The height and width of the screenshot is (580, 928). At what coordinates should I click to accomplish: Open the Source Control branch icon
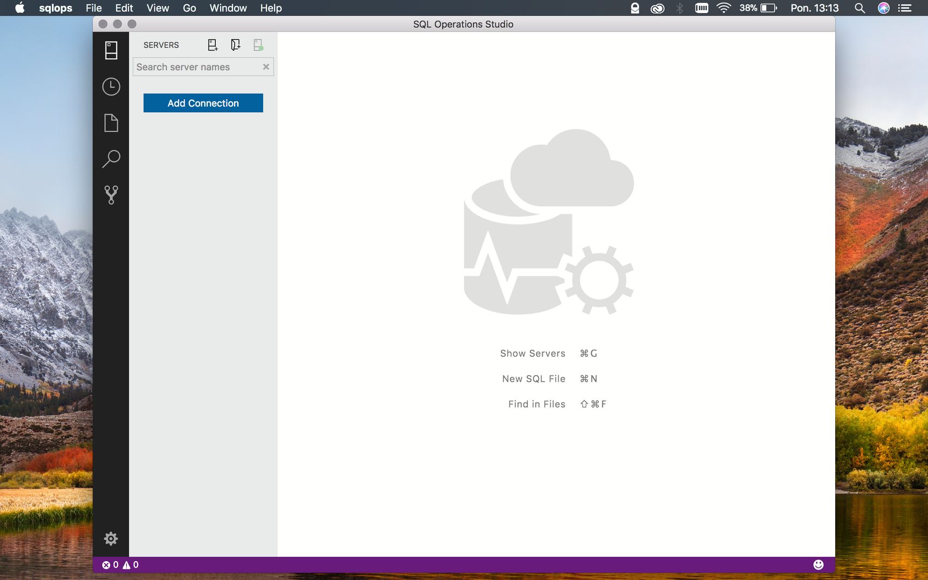pyautogui.click(x=111, y=195)
